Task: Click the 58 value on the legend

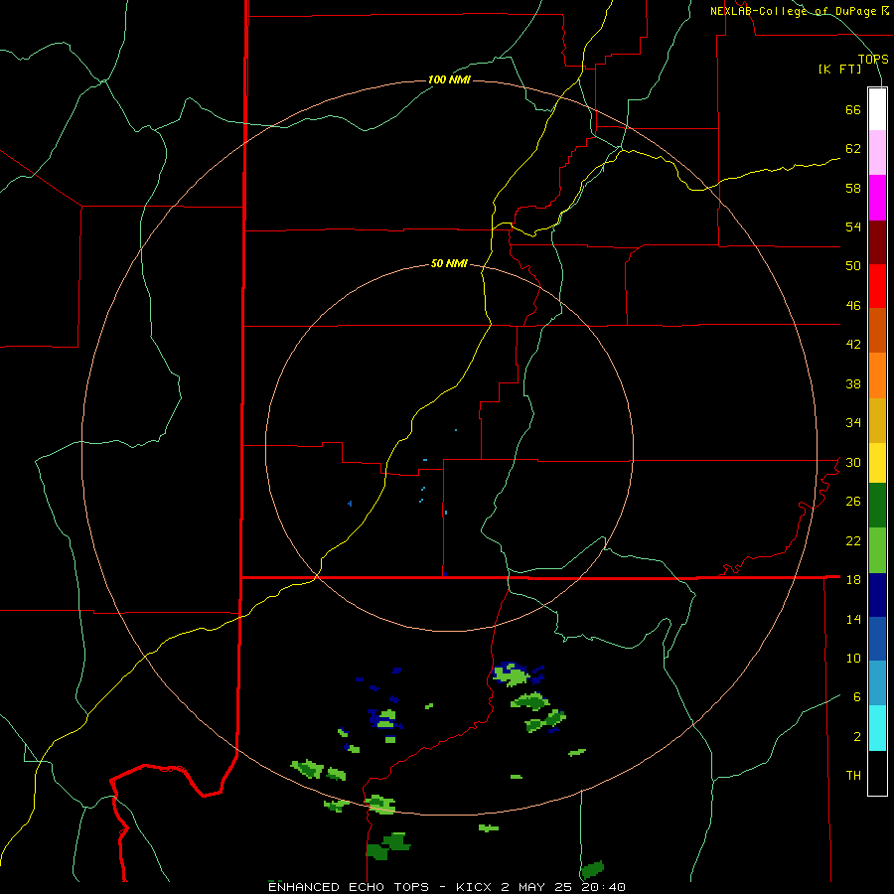Action: click(x=853, y=188)
